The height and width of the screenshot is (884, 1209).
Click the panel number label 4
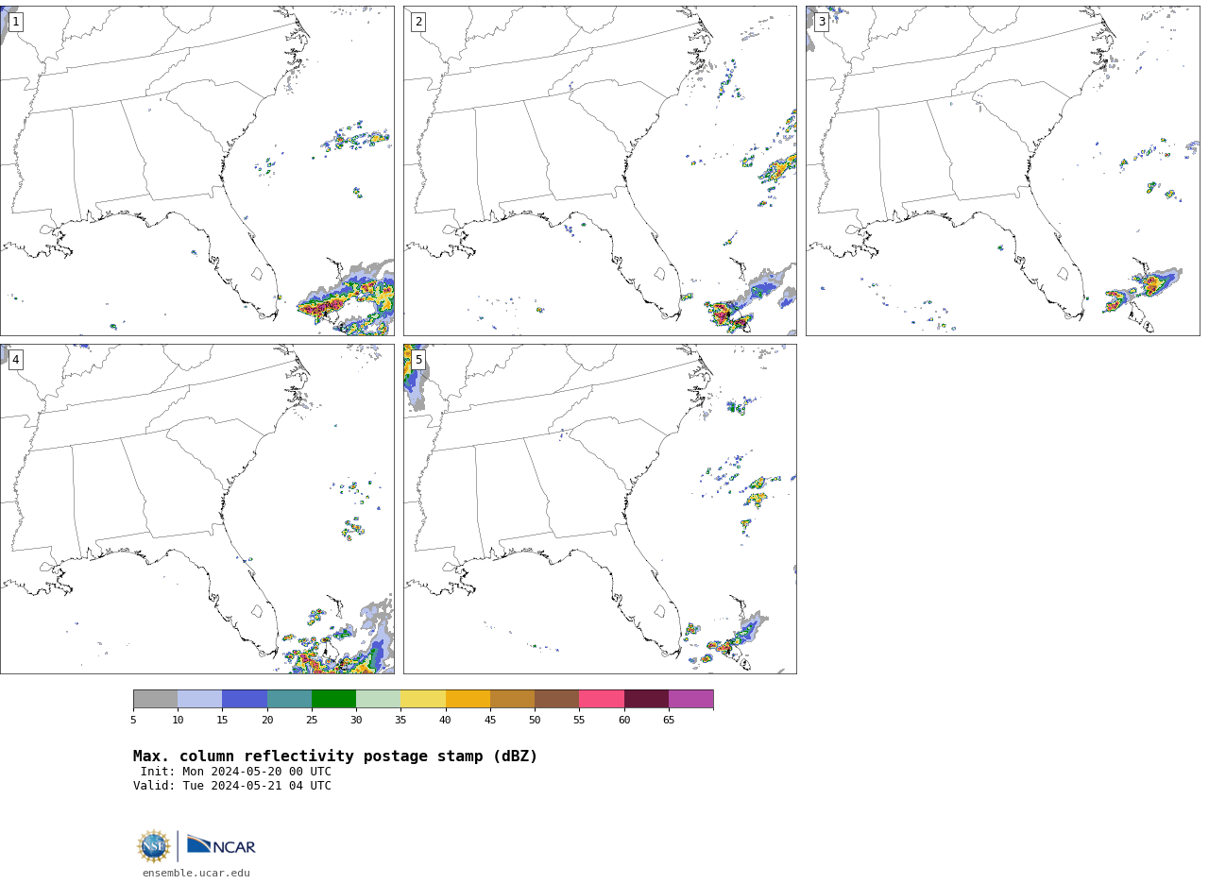click(x=15, y=360)
